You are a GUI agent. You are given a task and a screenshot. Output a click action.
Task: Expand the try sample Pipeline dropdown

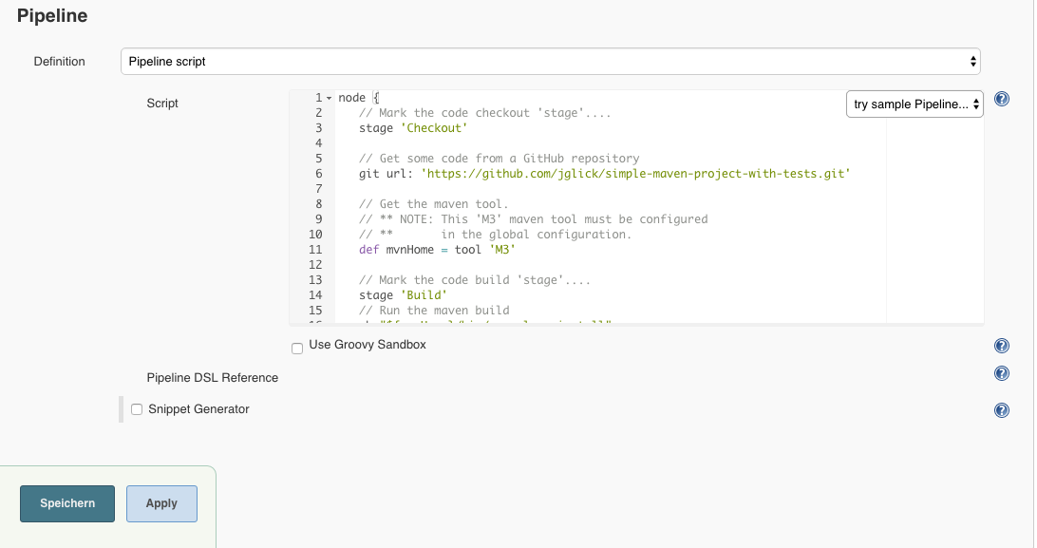[x=914, y=104]
